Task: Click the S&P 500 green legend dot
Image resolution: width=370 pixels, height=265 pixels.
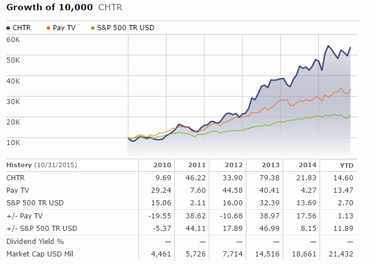Action: coord(93,28)
